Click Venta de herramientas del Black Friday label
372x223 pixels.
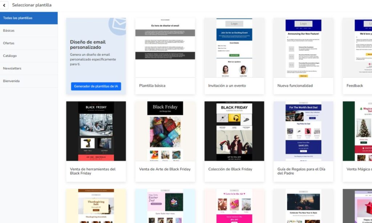(x=93, y=171)
